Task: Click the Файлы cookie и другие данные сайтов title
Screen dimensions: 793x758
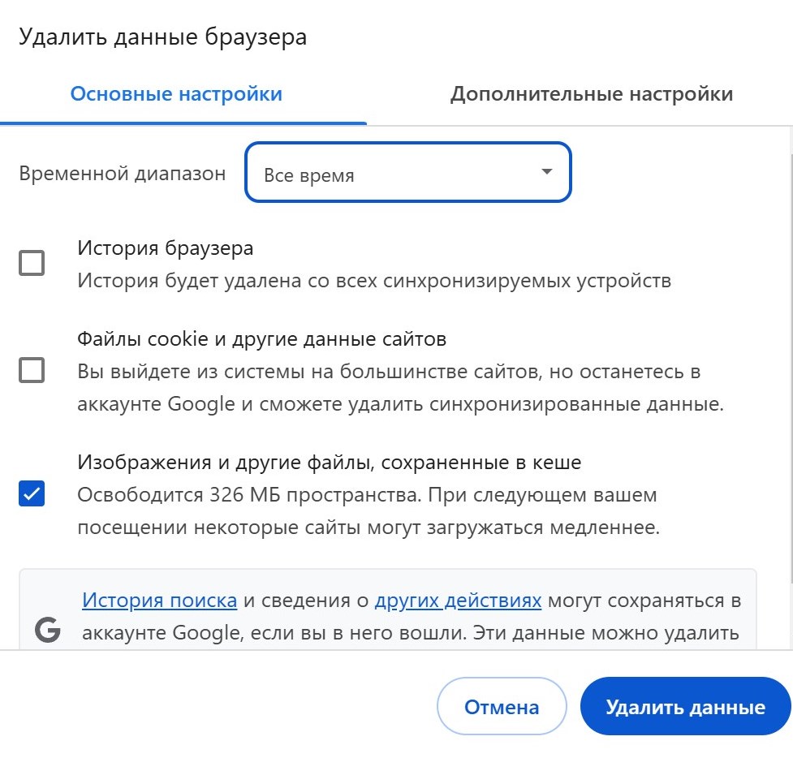Action: tap(262, 338)
